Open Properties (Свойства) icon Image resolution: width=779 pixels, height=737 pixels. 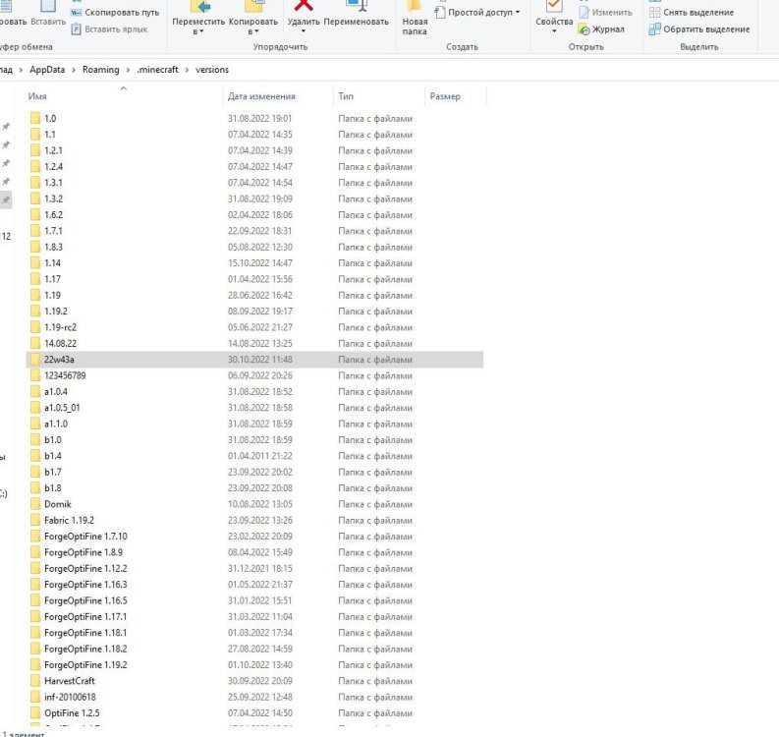(554, 7)
